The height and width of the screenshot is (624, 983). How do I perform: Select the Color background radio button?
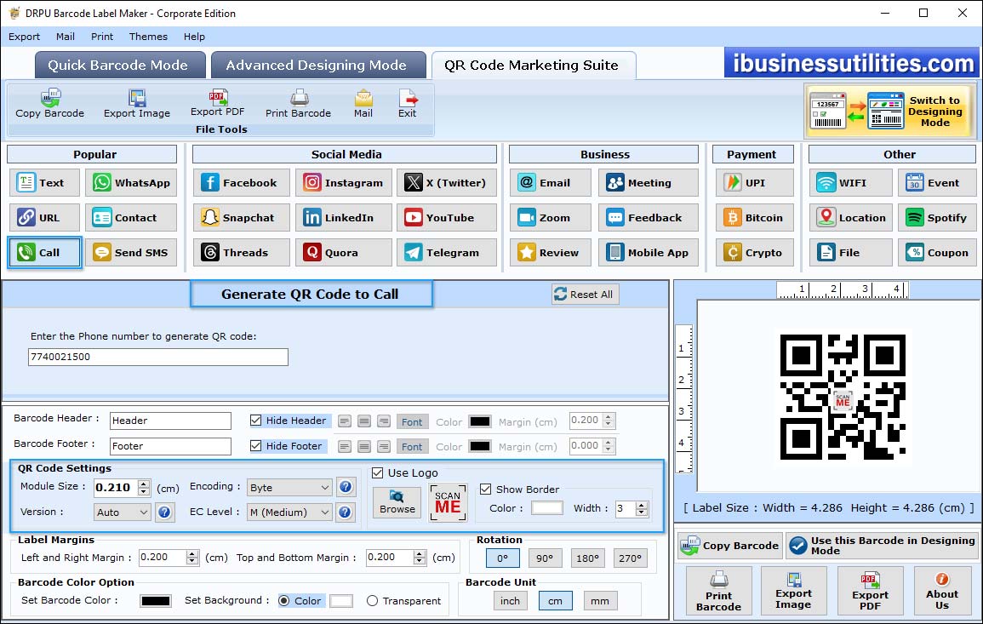tap(284, 601)
